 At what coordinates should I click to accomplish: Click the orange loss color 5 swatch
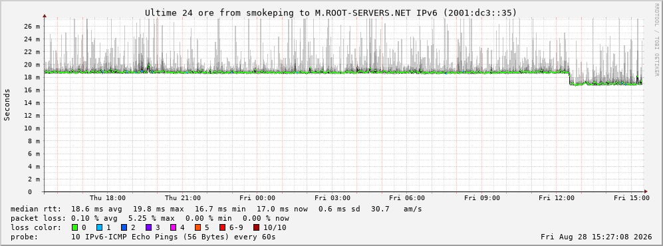click(x=198, y=227)
